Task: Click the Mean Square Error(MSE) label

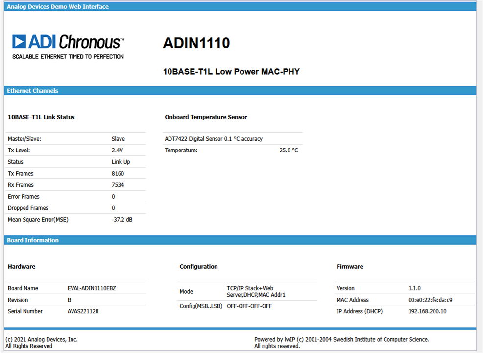Action: point(38,220)
